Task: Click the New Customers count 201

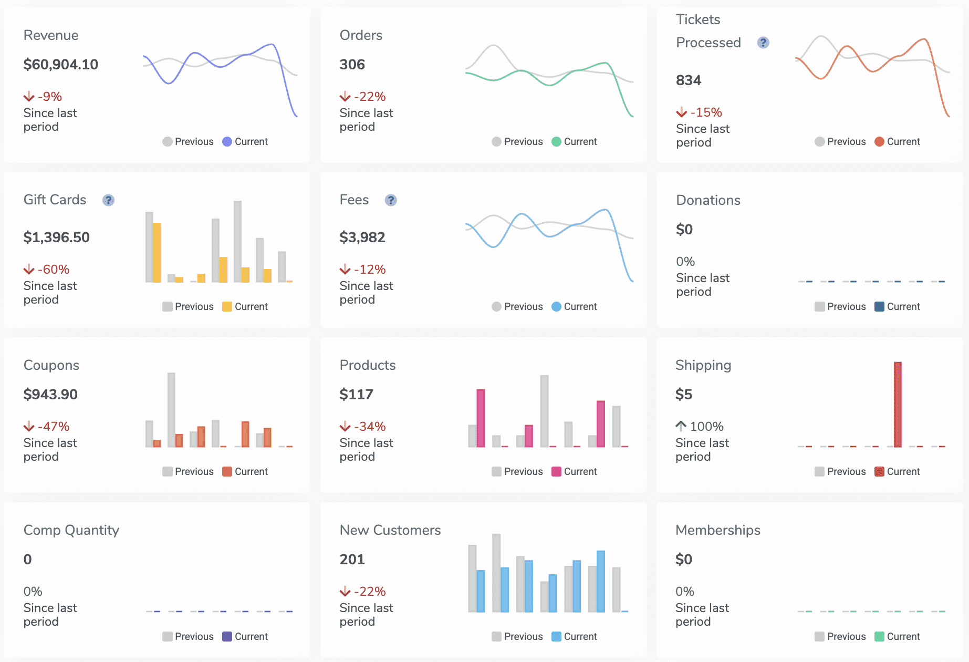Action: [x=352, y=560]
